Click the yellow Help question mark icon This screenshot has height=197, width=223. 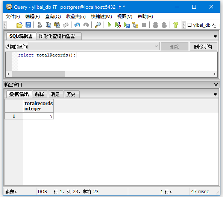pyautogui.click(x=176, y=25)
